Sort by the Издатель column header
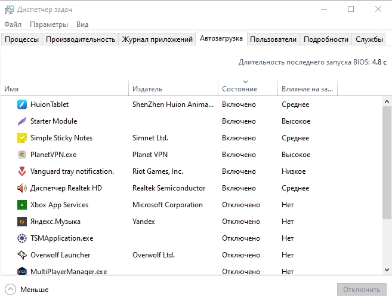392x304 pixels. coord(147,89)
